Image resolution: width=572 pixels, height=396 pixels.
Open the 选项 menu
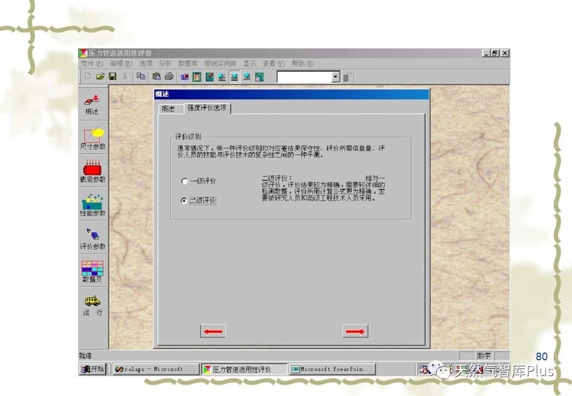click(x=146, y=63)
